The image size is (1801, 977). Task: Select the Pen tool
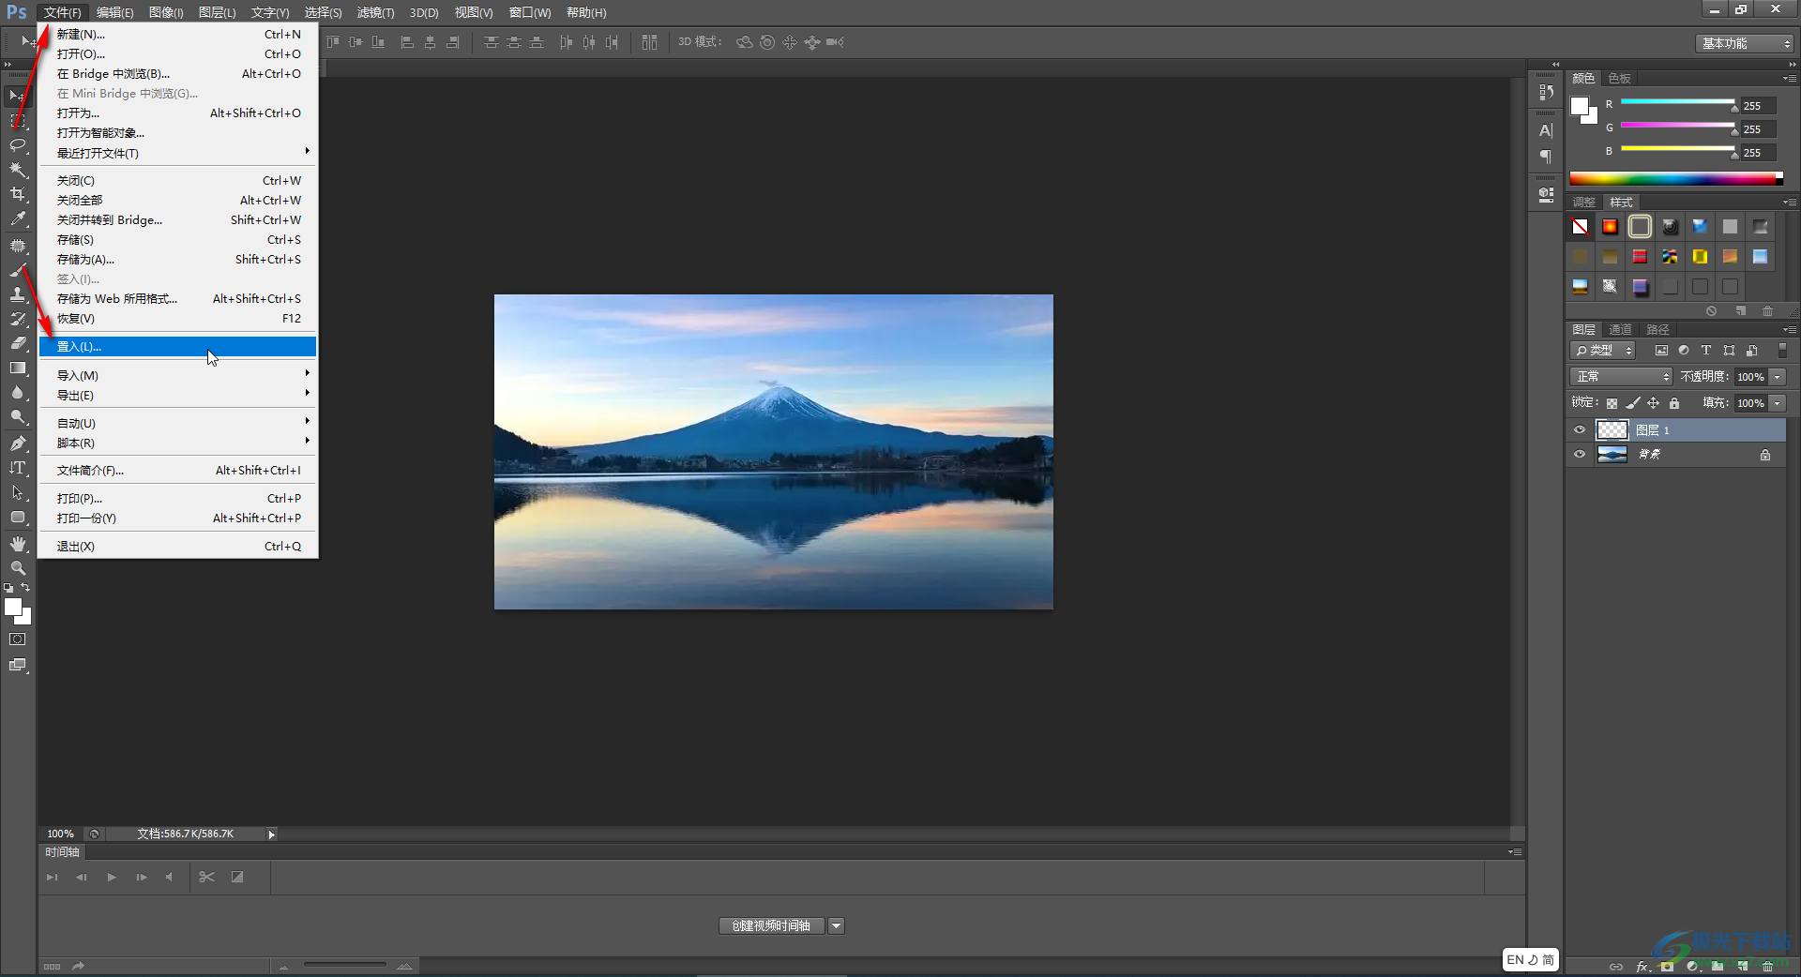(x=17, y=443)
